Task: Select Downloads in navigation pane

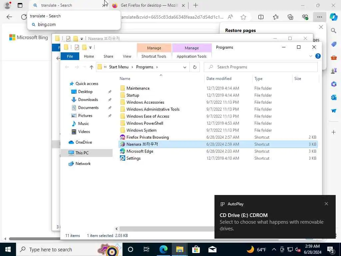Action: [88, 100]
